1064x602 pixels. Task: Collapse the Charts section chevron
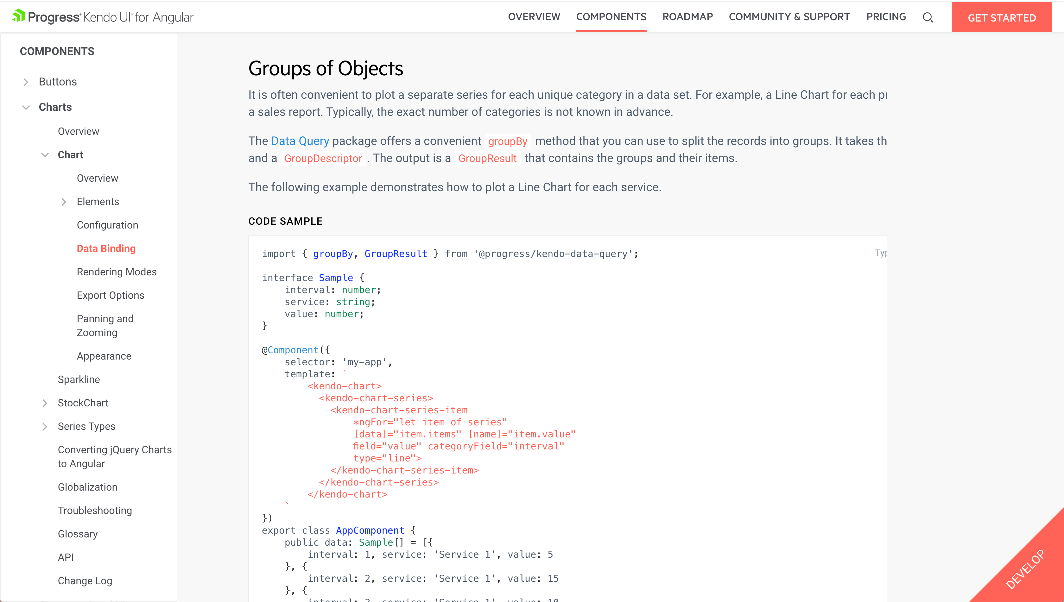pyautogui.click(x=26, y=107)
